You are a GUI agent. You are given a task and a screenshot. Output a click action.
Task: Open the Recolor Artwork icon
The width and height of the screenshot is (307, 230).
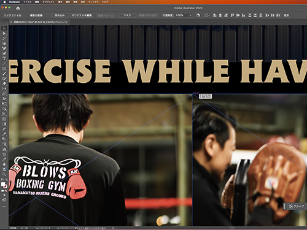pos(198,15)
